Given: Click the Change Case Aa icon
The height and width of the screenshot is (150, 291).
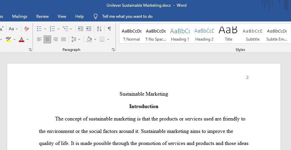Looking at the screenshot, I should point(11,29).
